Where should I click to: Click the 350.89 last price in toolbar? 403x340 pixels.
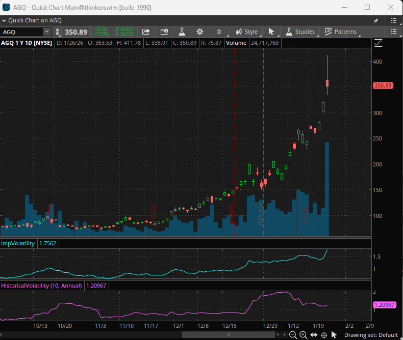click(x=76, y=32)
